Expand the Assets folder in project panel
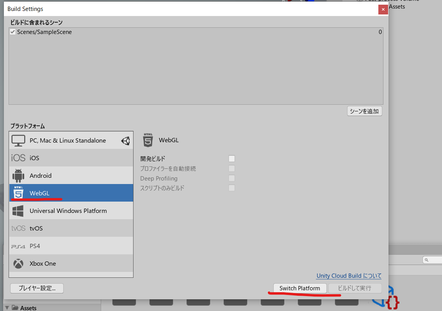 (x=7, y=308)
